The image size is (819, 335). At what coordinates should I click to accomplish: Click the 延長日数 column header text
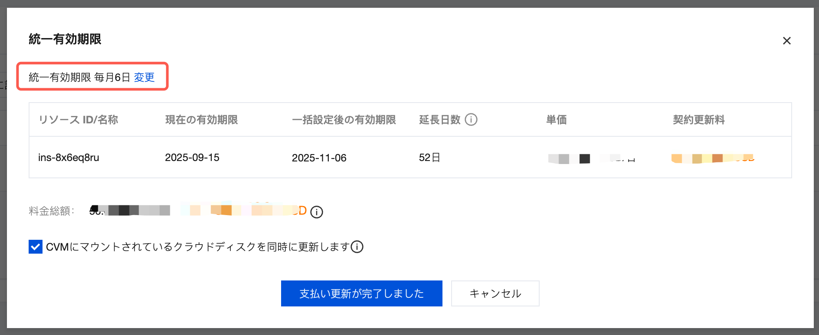[x=439, y=119]
